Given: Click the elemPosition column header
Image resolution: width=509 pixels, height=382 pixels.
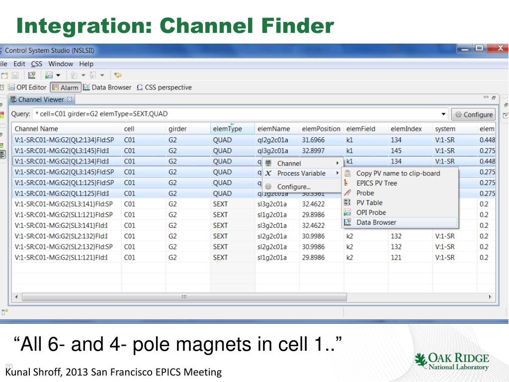Looking at the screenshot, I should (322, 129).
